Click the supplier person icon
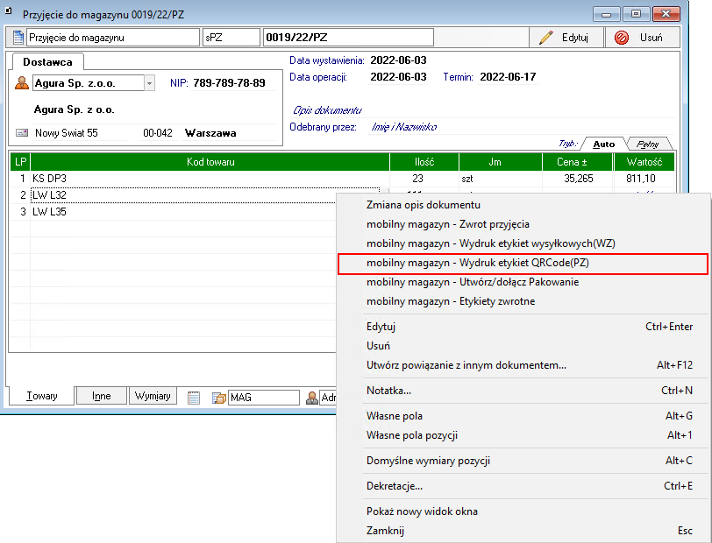Screen dimensions: 712x543 click(22, 83)
